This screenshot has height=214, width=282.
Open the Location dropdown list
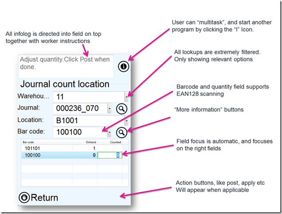click(127, 120)
